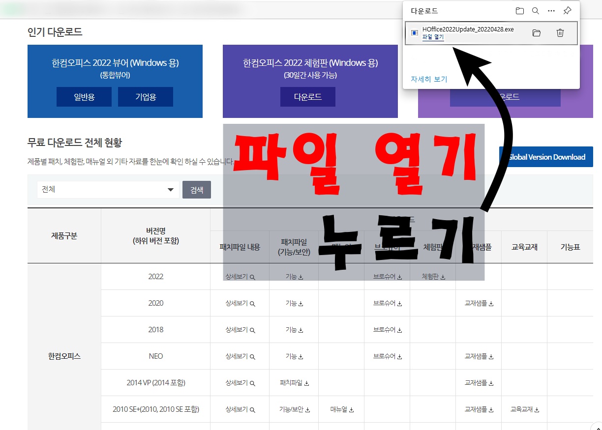Click the Global Version Download button
The width and height of the screenshot is (602, 430).
tap(546, 157)
